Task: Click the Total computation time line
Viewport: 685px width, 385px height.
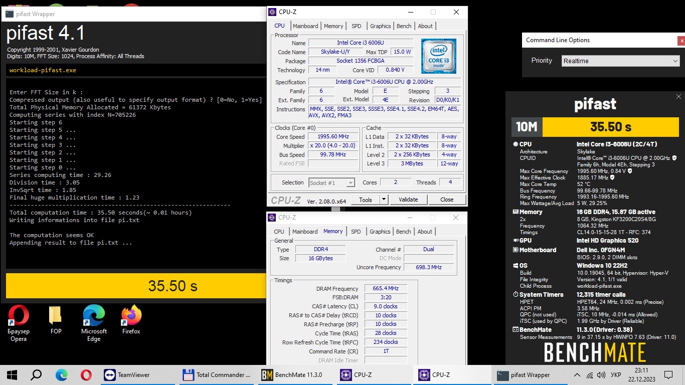Action: pyautogui.click(x=101, y=213)
